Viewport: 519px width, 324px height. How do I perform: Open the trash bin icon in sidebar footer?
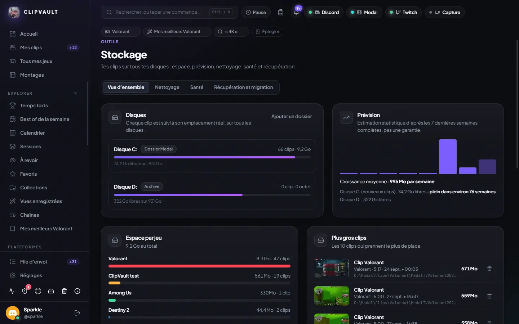point(64,291)
